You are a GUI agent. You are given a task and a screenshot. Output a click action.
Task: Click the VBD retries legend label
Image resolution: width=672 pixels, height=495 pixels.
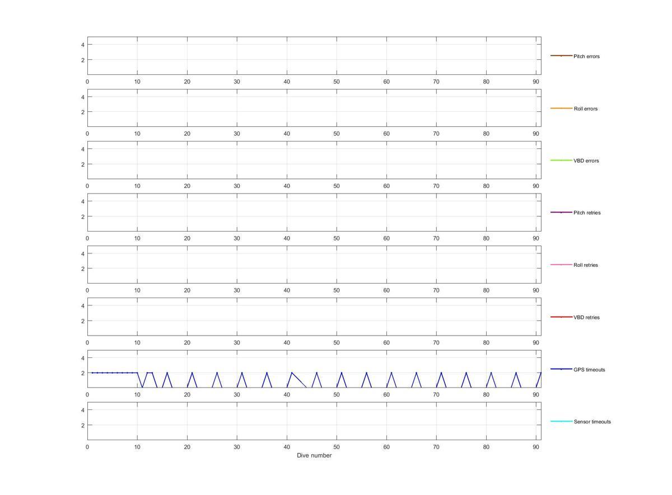[x=586, y=317]
